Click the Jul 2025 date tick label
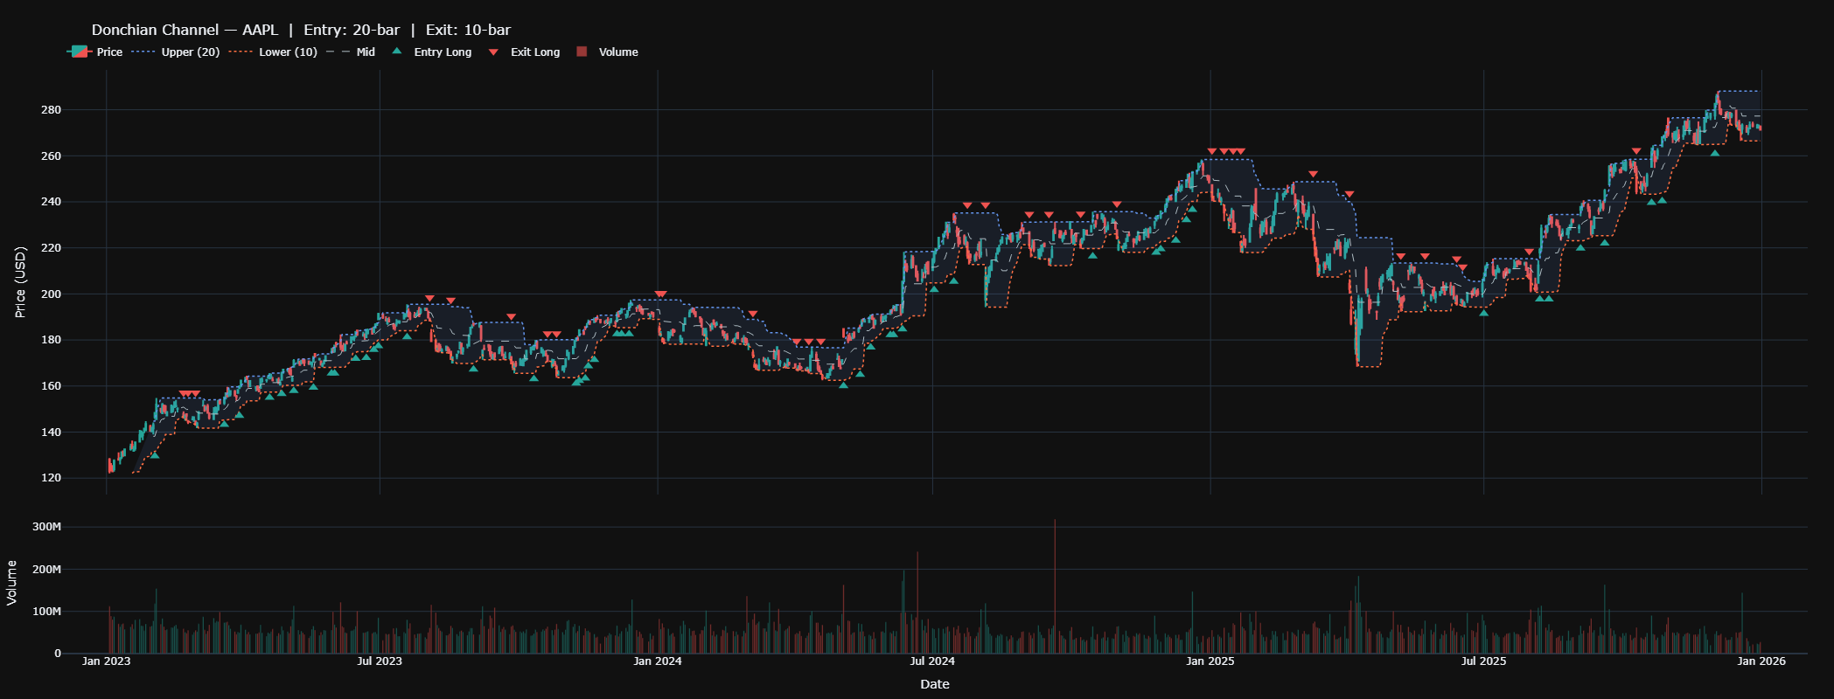The image size is (1834, 699). coord(1484,661)
